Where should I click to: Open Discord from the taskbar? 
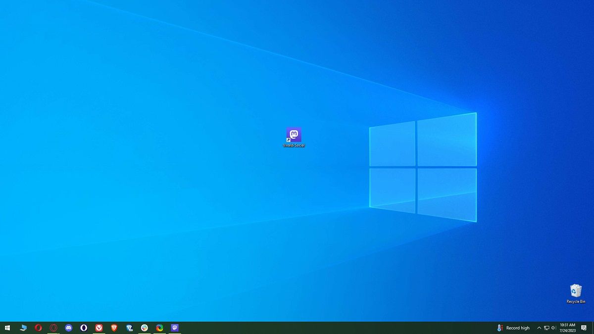[68, 327]
